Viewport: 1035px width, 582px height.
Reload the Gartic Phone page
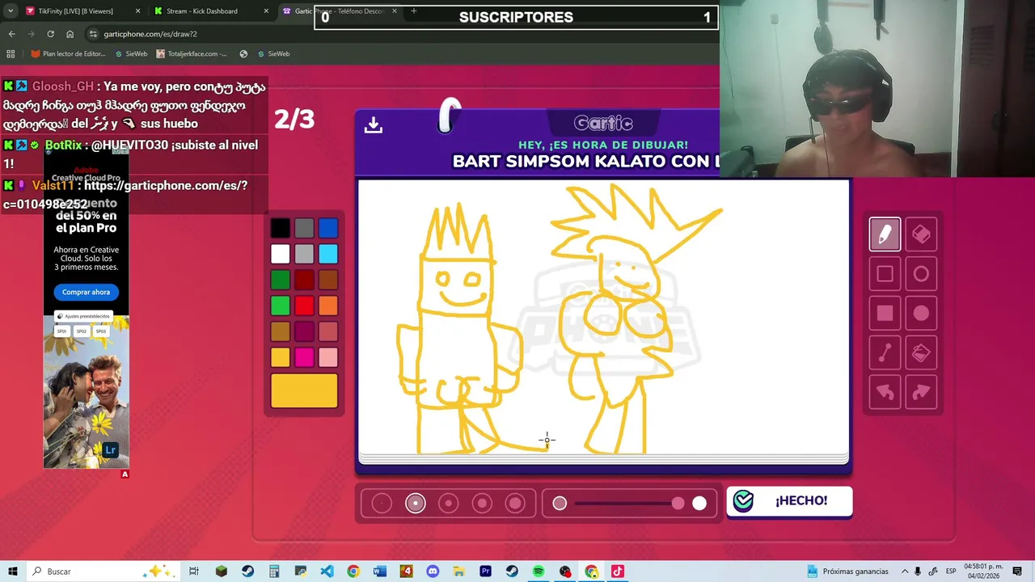(50, 34)
